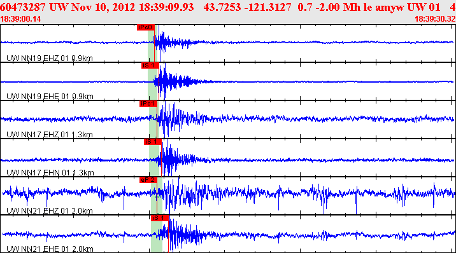Select the eP 2 pick flag on NN21 EHZ
Screen dimensions: 456x253
tap(148, 180)
